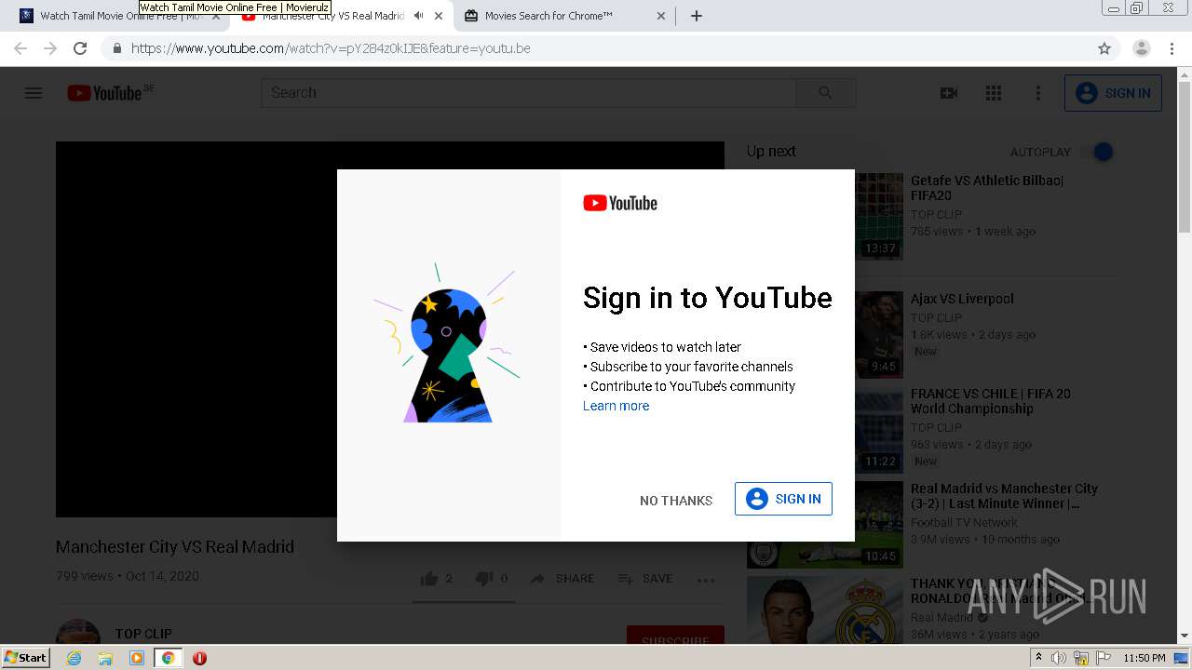Viewport: 1192px width, 670px height.
Task: Click header SIGN IN button
Action: [x=1113, y=93]
